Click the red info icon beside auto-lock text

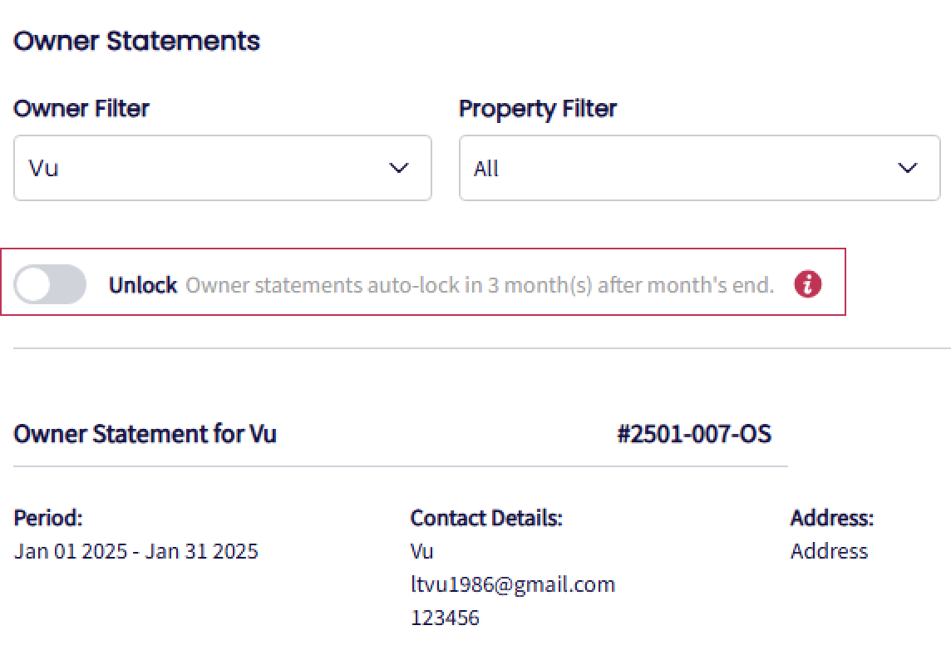(807, 284)
